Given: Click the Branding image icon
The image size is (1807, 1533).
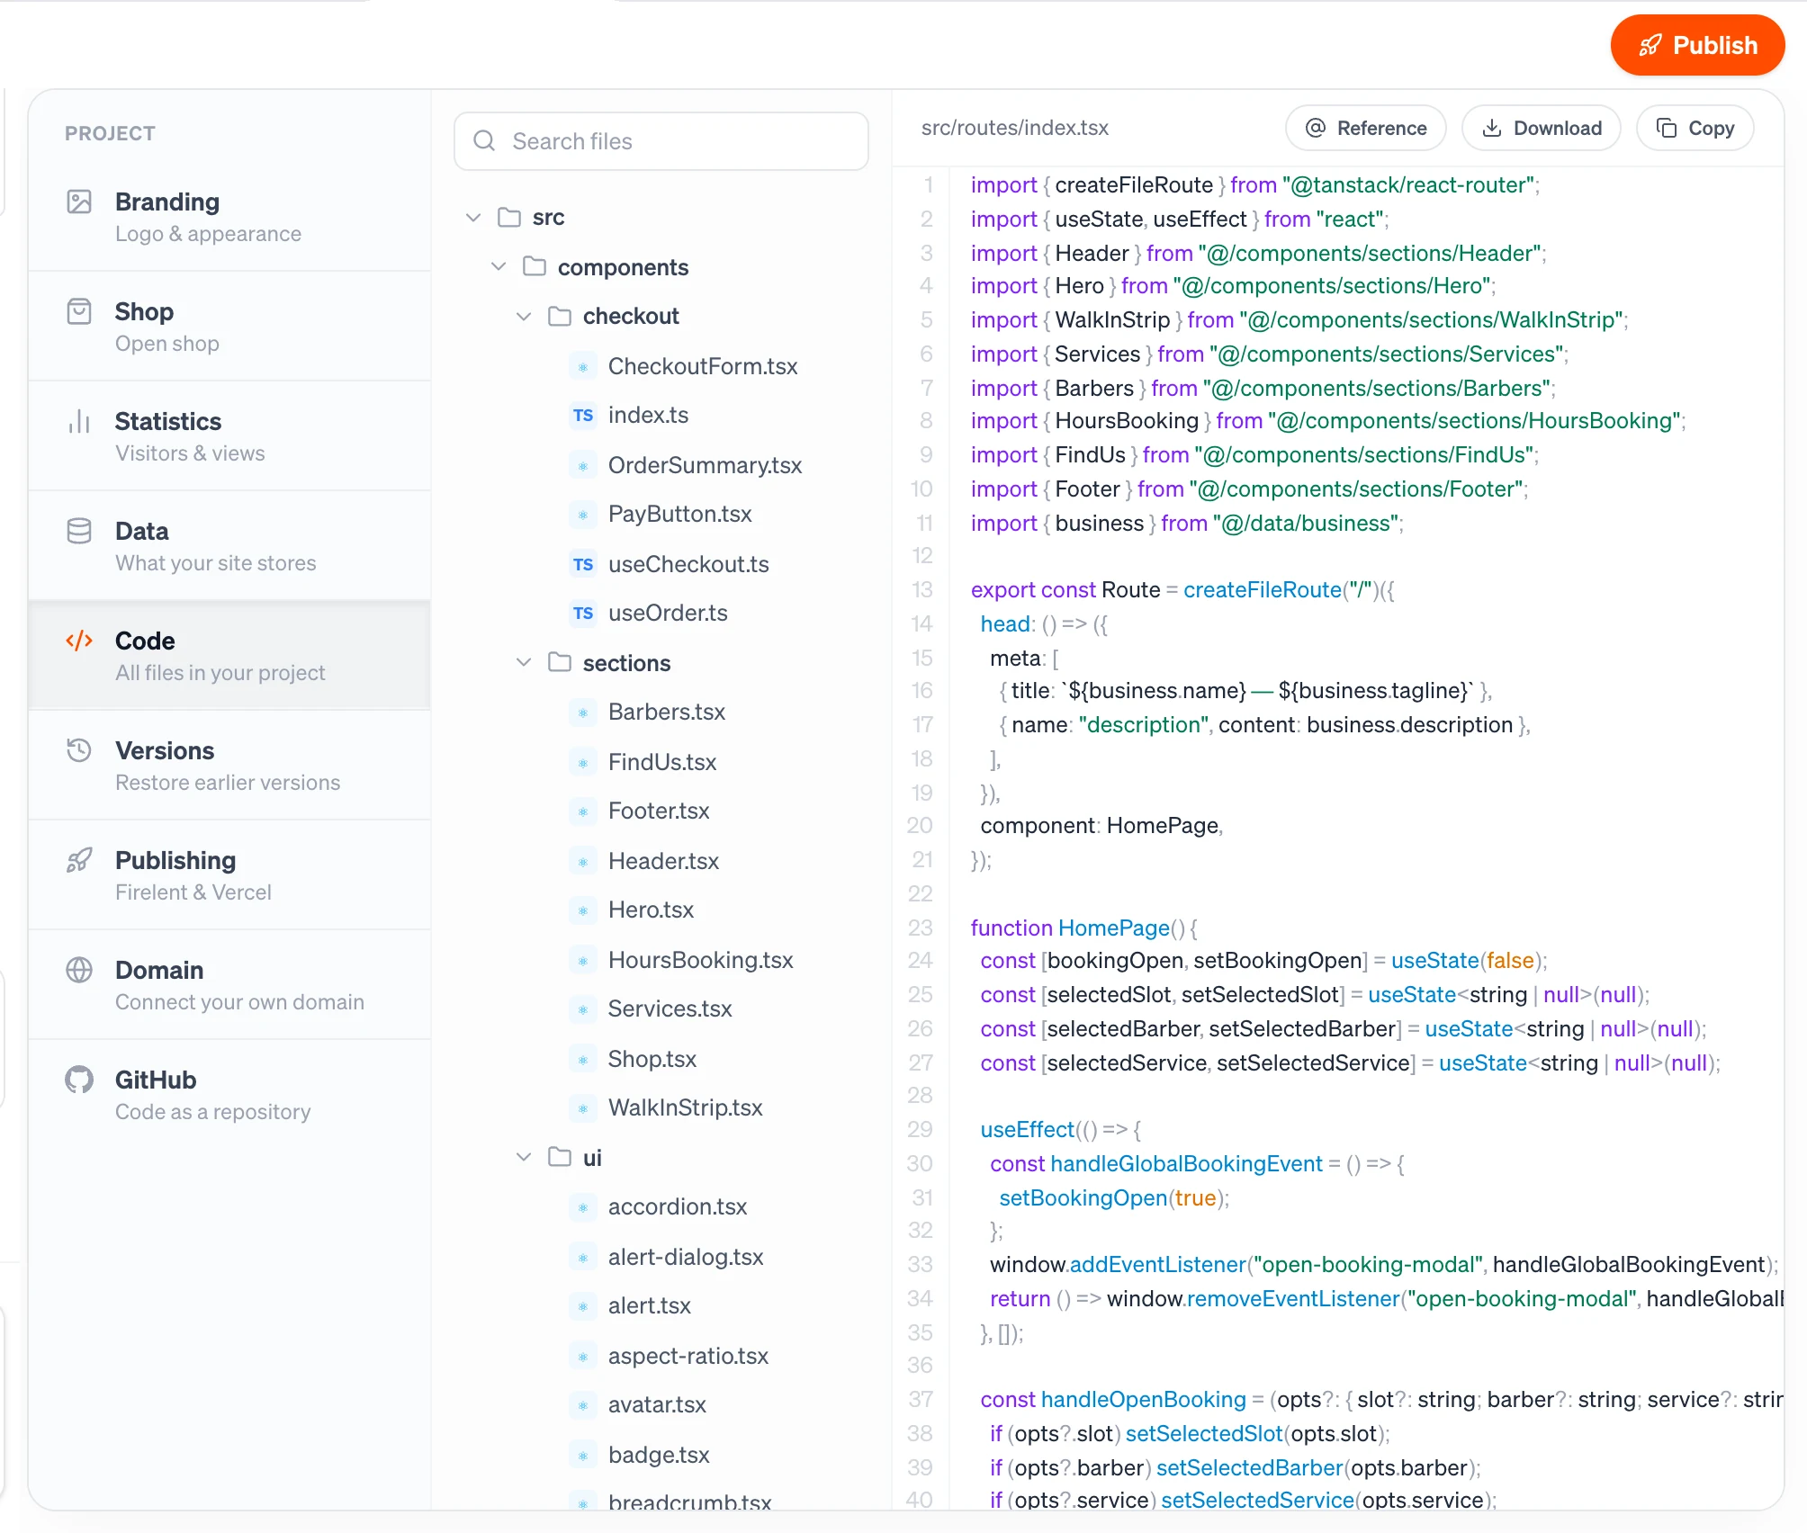Looking at the screenshot, I should point(79,202).
